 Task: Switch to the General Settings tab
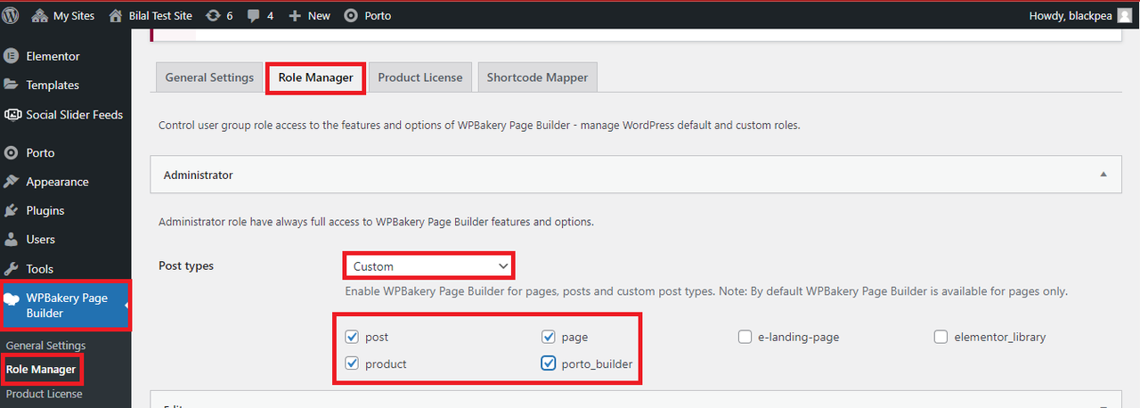(x=209, y=78)
